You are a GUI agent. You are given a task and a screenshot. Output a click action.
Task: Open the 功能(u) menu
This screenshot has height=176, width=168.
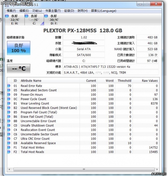[37, 11]
